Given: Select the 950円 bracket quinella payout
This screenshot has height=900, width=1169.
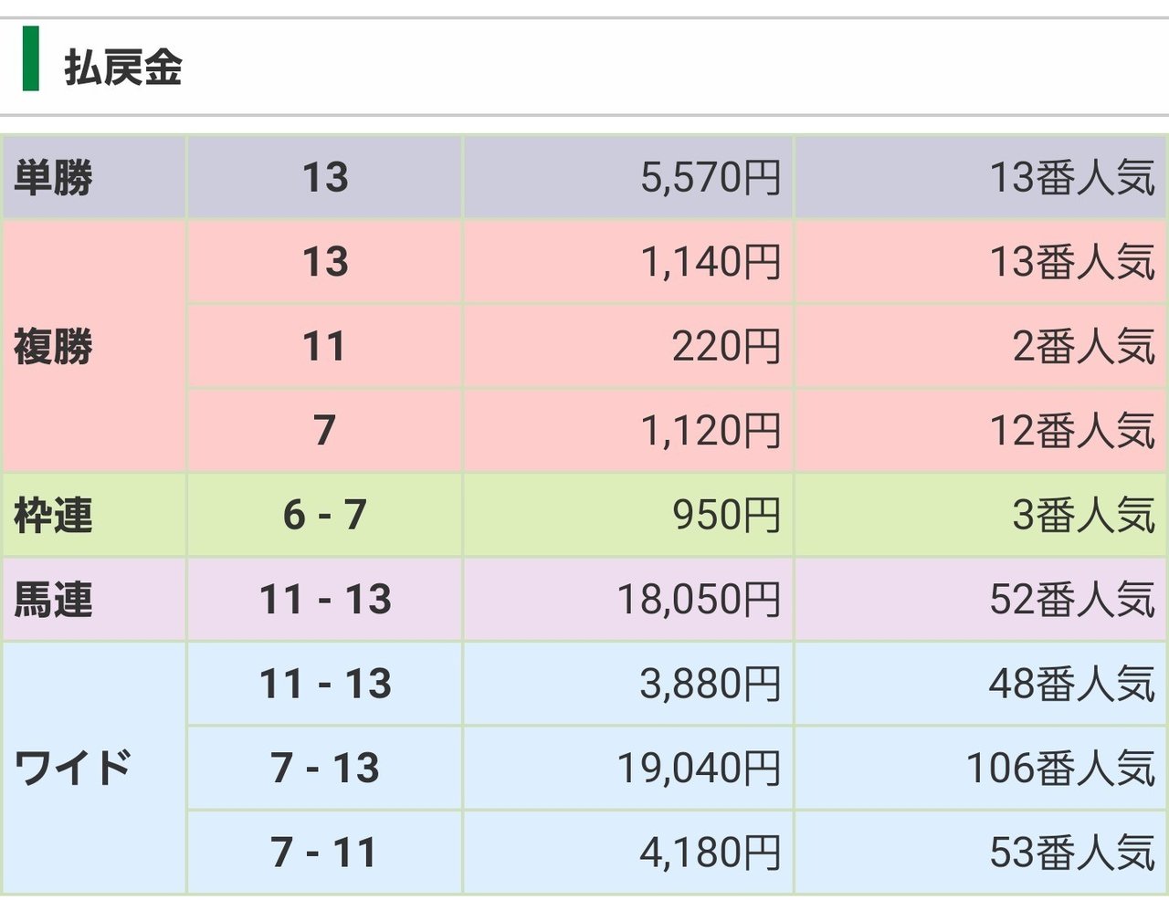Looking at the screenshot, I should 727,516.
